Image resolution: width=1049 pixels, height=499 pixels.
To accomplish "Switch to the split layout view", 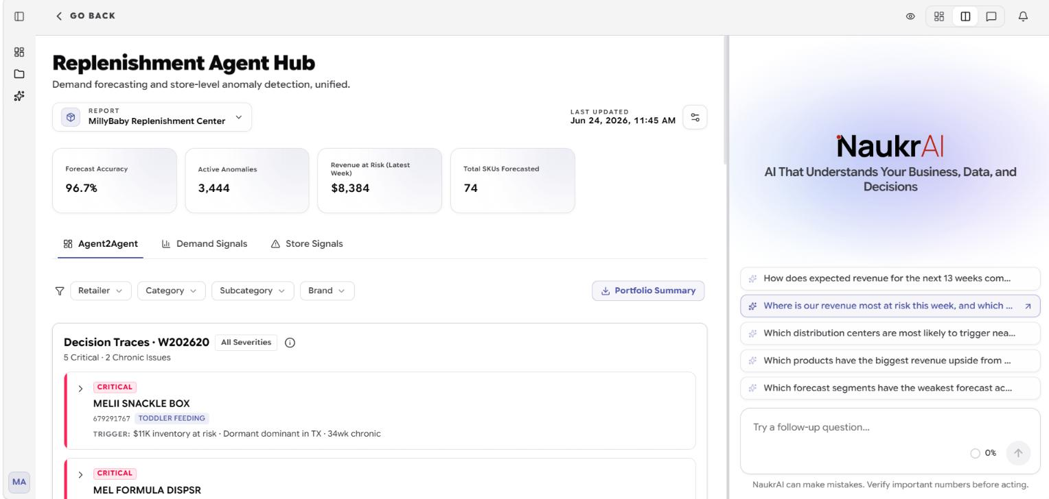I will 965,16.
